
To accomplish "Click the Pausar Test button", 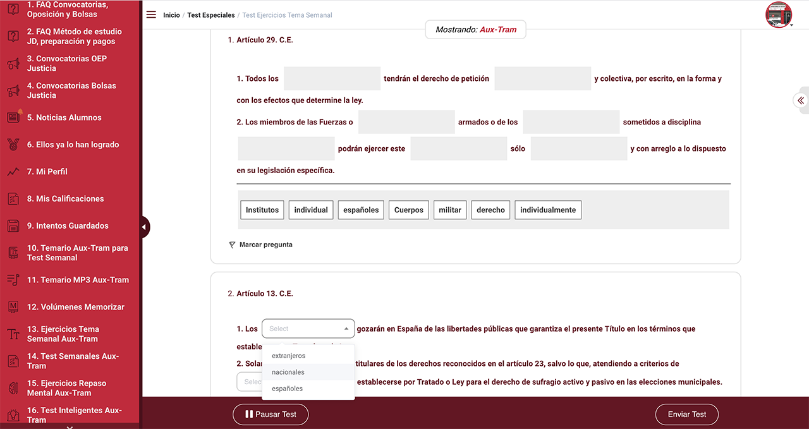I will coord(271,414).
